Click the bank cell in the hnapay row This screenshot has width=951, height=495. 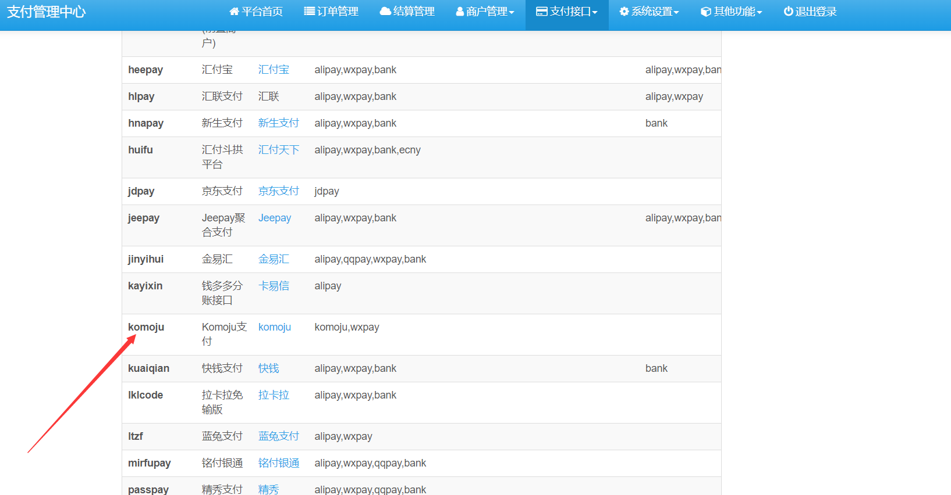pos(657,123)
